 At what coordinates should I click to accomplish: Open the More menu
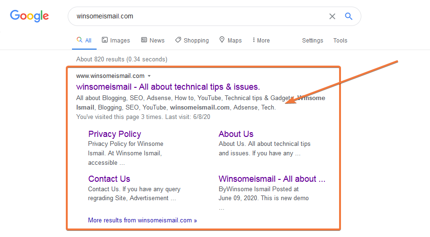click(261, 41)
